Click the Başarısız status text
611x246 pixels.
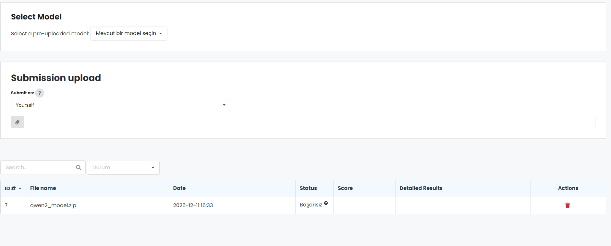(311, 205)
